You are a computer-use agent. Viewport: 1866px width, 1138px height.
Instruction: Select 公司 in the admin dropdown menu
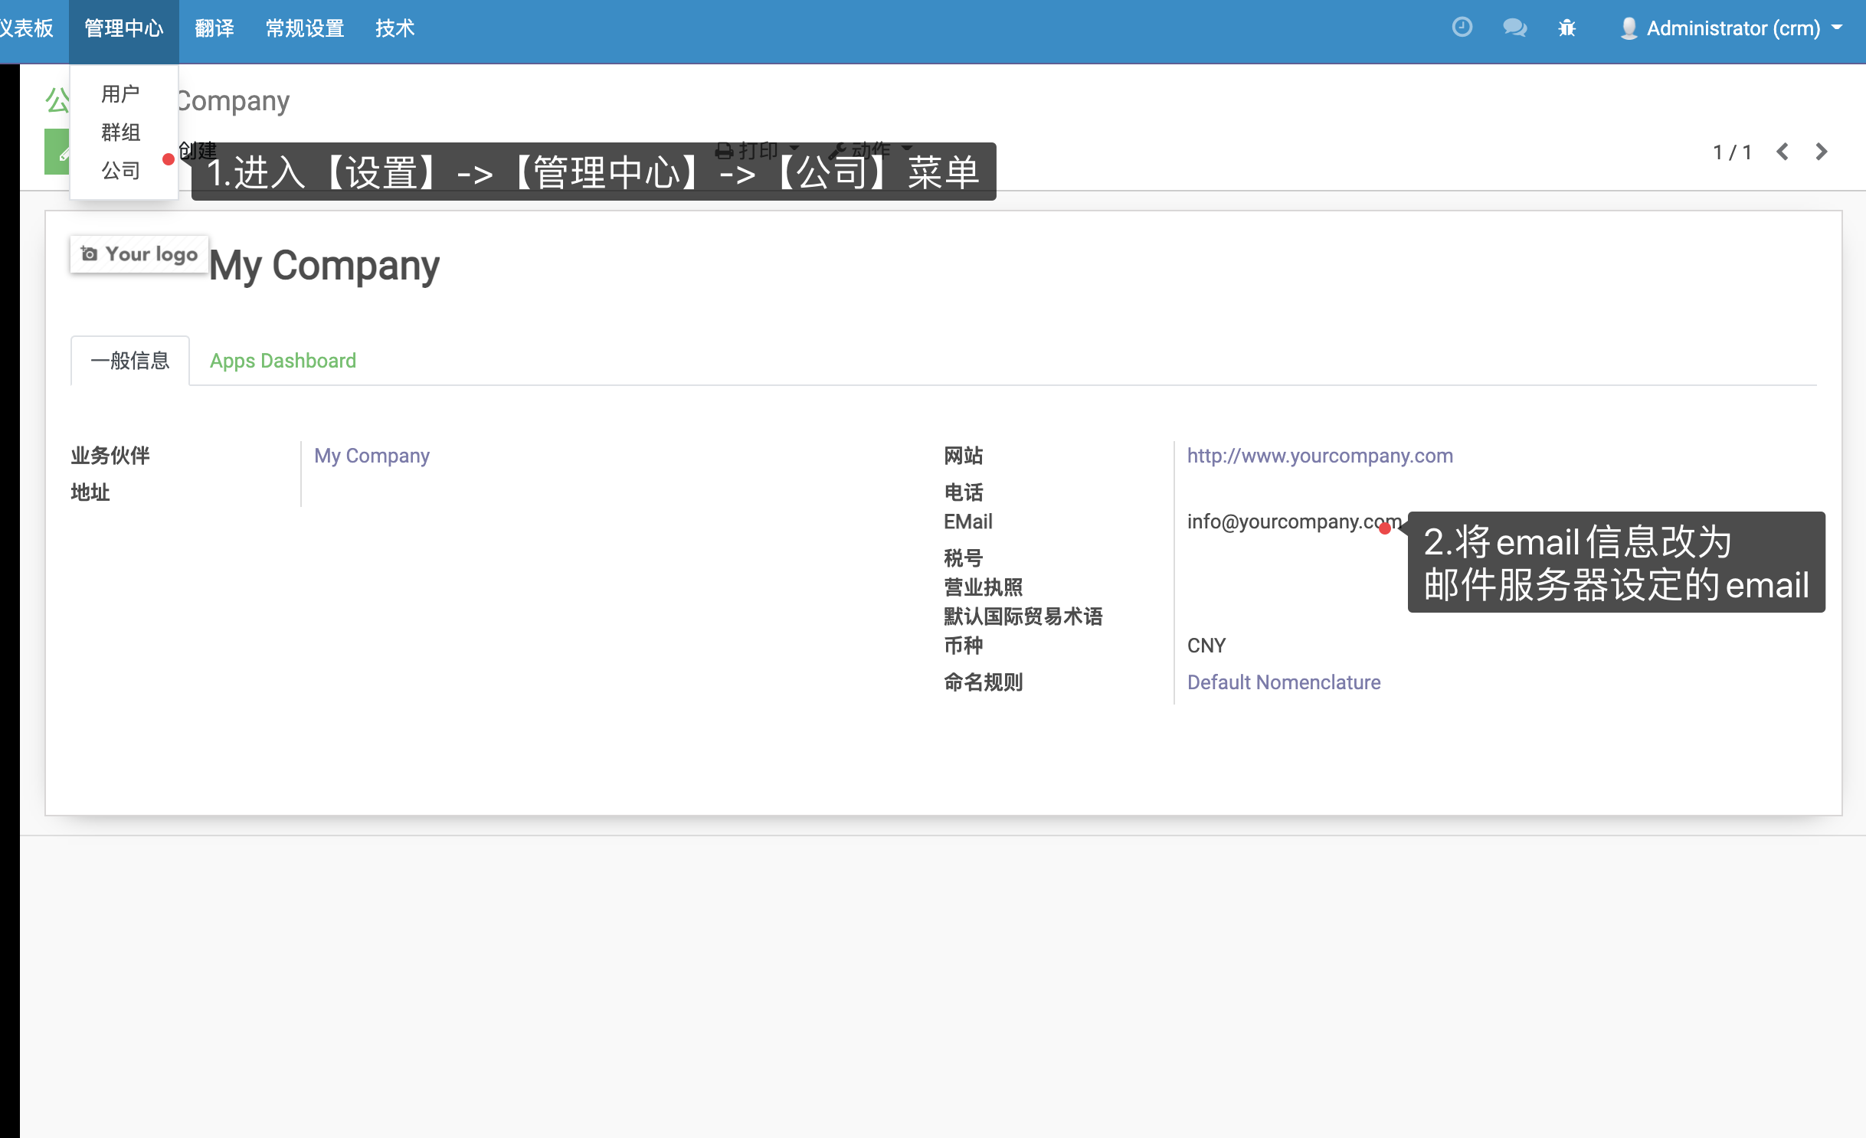(120, 169)
